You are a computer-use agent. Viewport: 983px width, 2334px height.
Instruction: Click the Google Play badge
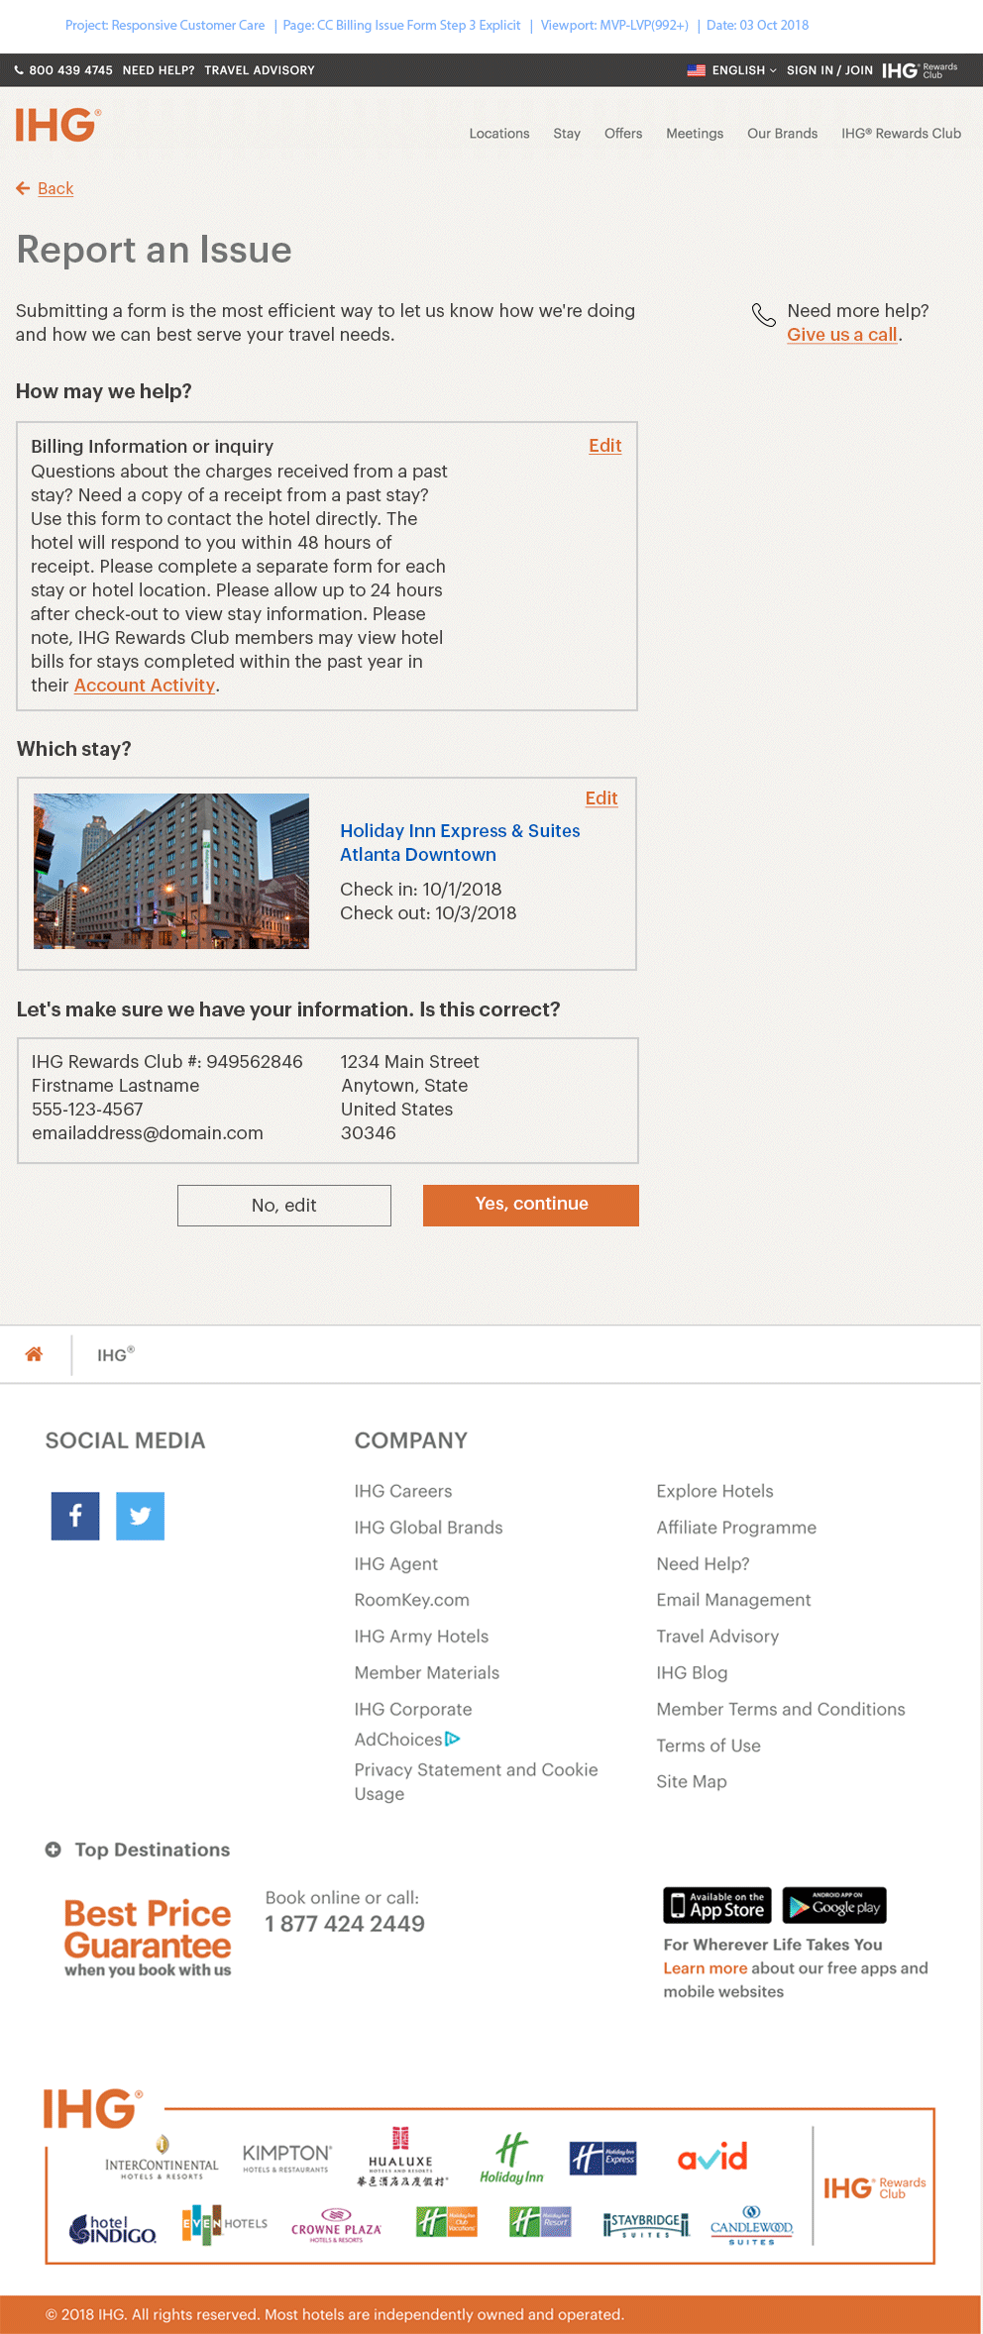[834, 1905]
